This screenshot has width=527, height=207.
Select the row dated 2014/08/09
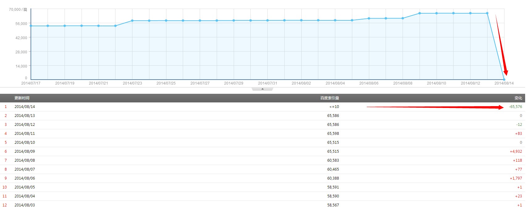[25, 151]
